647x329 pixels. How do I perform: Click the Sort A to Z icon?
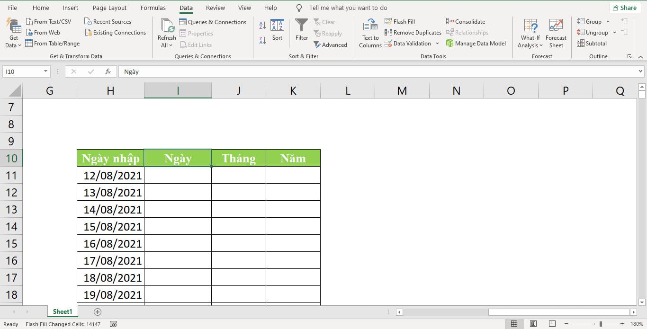click(x=261, y=24)
